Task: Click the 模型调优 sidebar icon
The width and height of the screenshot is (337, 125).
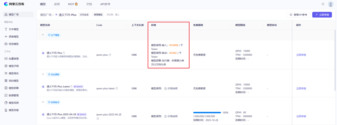Action: click(6, 73)
